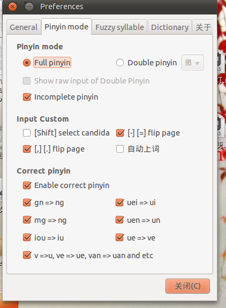Disable the [-] [=] flip page option
Viewport: 226px width, 308px height.
pos(120,133)
